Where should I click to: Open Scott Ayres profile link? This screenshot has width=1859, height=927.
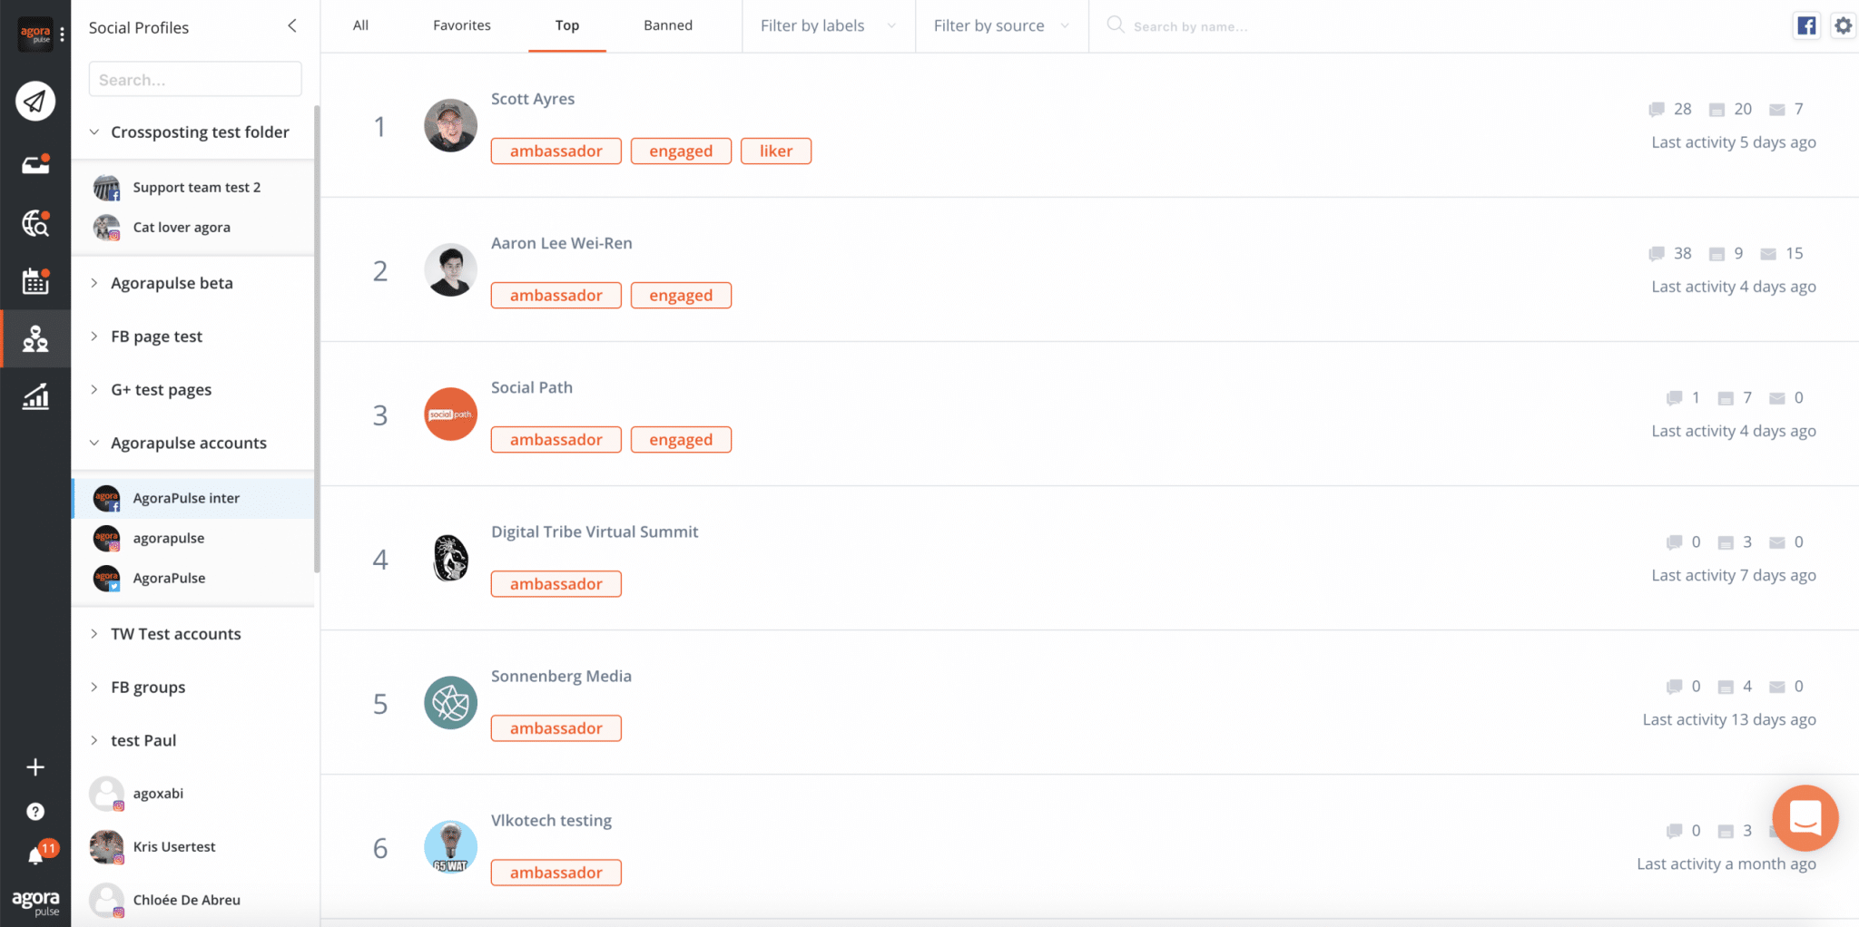click(x=532, y=99)
